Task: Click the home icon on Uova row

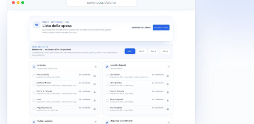Action: click(x=94, y=101)
